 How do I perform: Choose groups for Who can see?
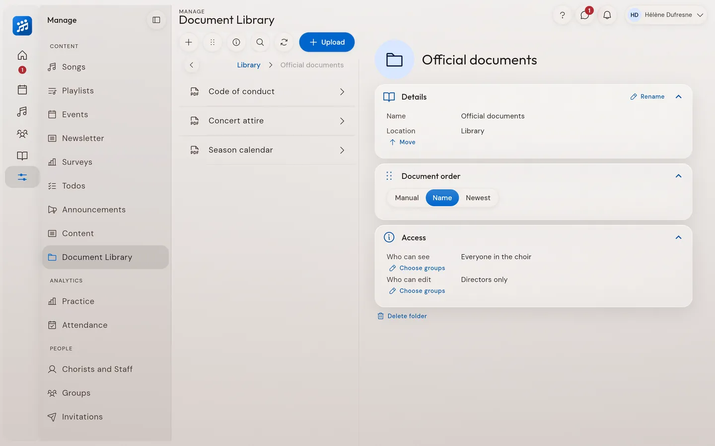coord(417,268)
